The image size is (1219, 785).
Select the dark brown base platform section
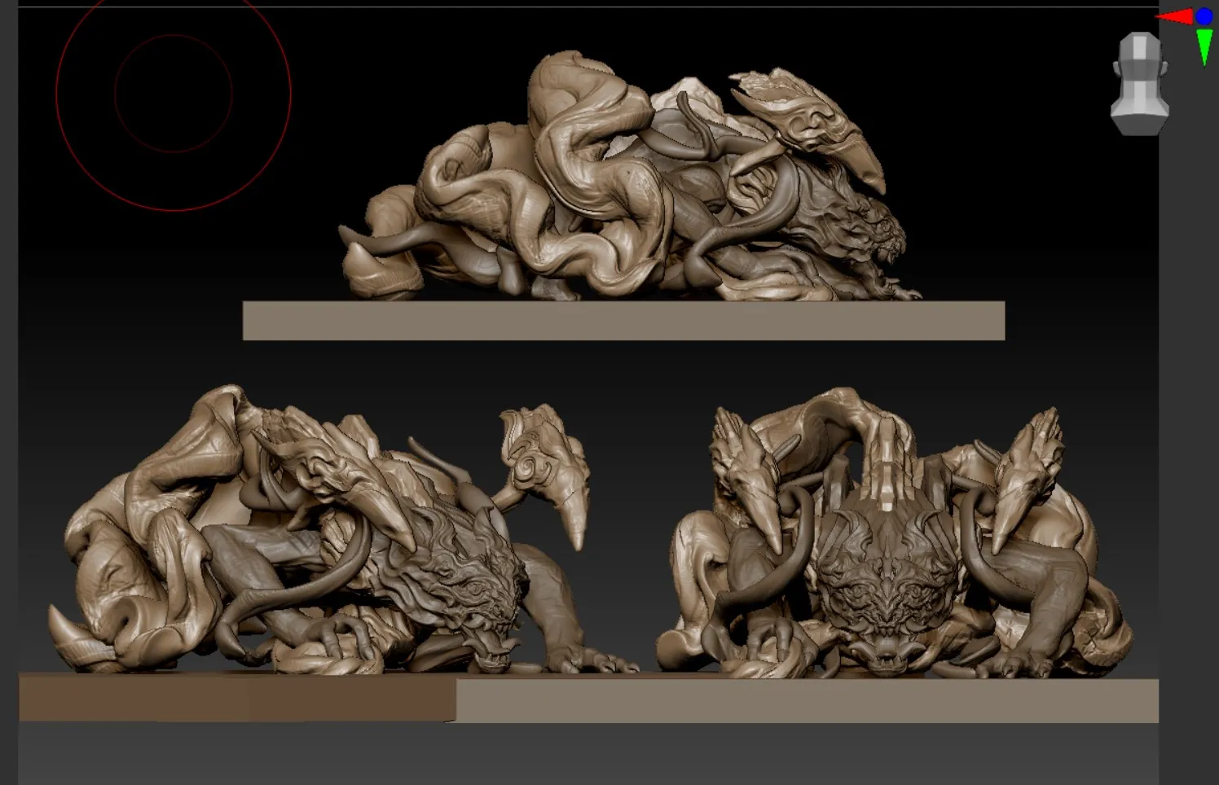pos(236,697)
